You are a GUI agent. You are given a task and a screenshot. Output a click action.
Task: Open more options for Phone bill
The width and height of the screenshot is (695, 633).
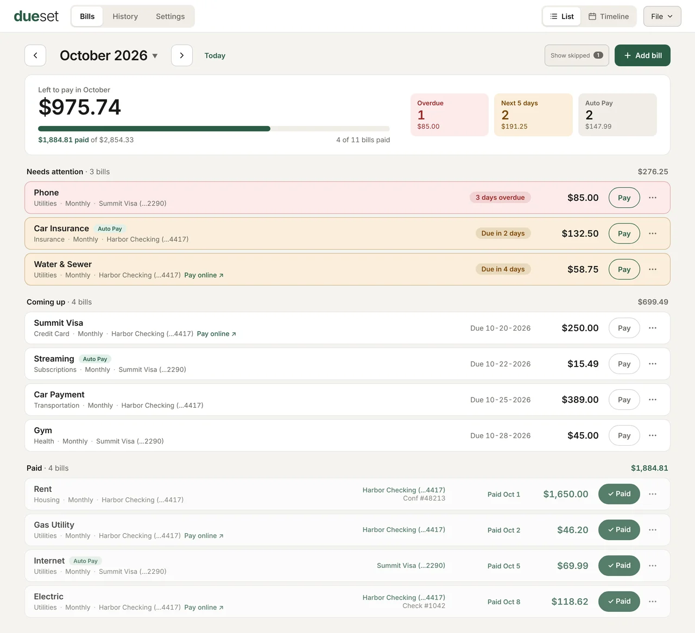point(653,198)
